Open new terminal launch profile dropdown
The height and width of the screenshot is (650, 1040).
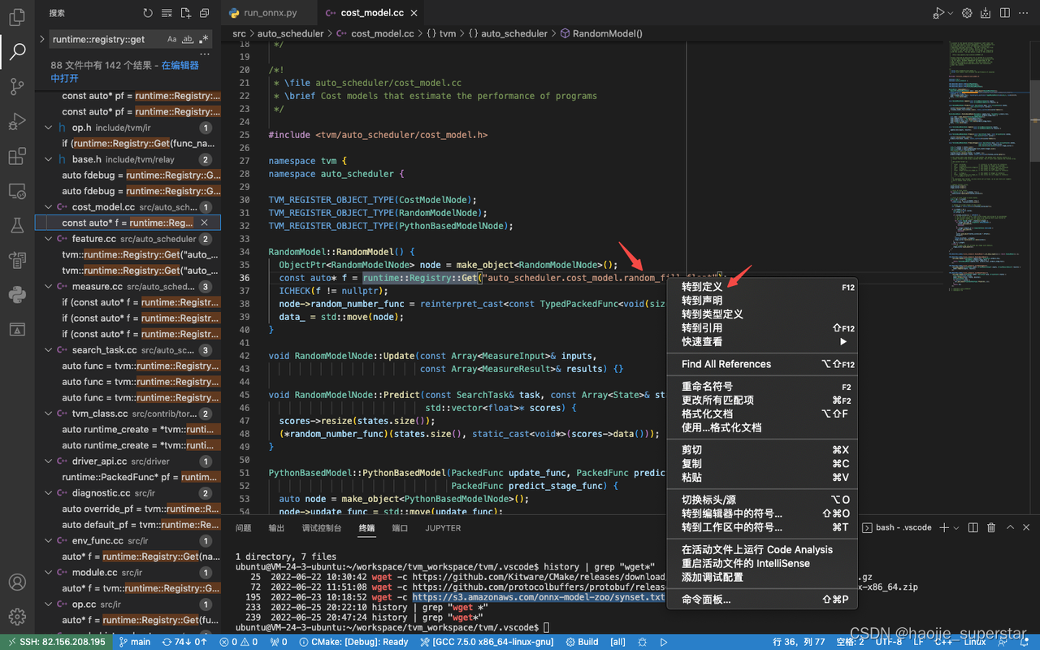[955, 527]
